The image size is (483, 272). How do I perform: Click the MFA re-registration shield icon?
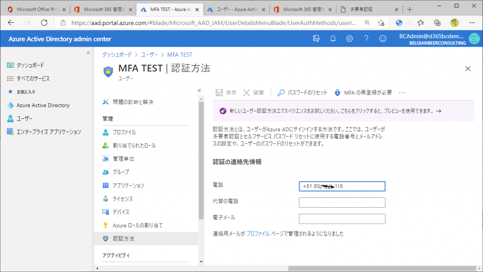pos(338,93)
